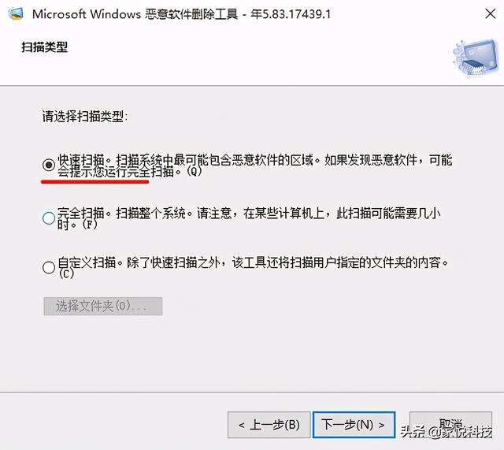Go back with 上一步(B)
This screenshot has width=504, height=450.
pos(269,425)
